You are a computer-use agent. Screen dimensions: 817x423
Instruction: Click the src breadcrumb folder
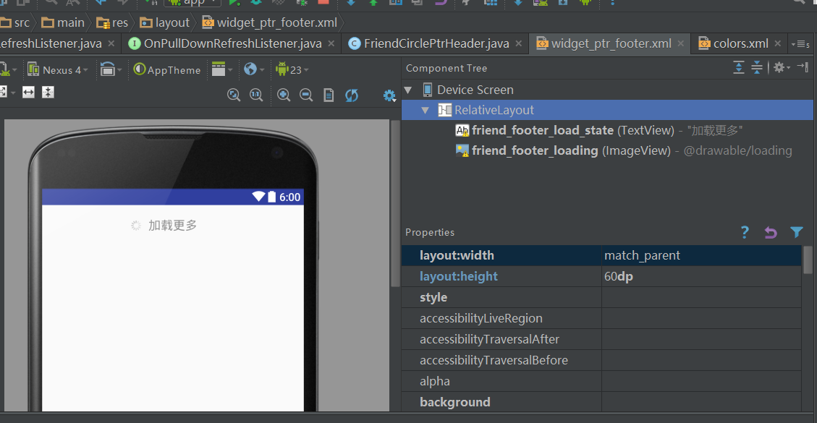15,22
